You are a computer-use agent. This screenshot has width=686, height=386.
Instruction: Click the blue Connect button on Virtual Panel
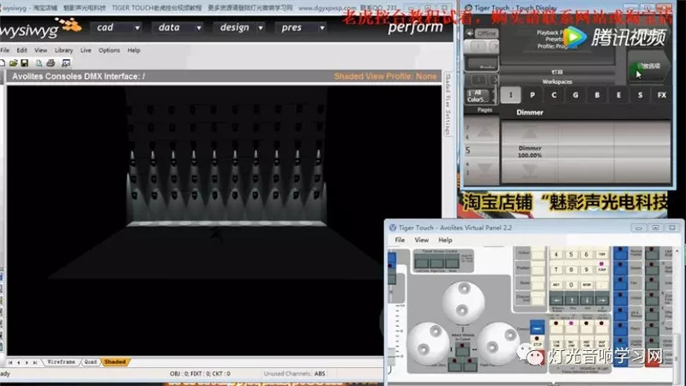(538, 328)
